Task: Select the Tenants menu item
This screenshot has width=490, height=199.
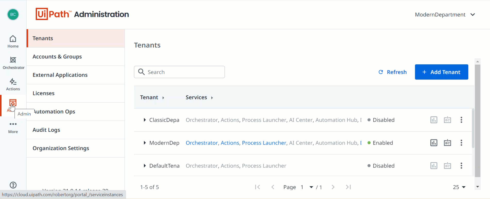Action: click(x=76, y=38)
